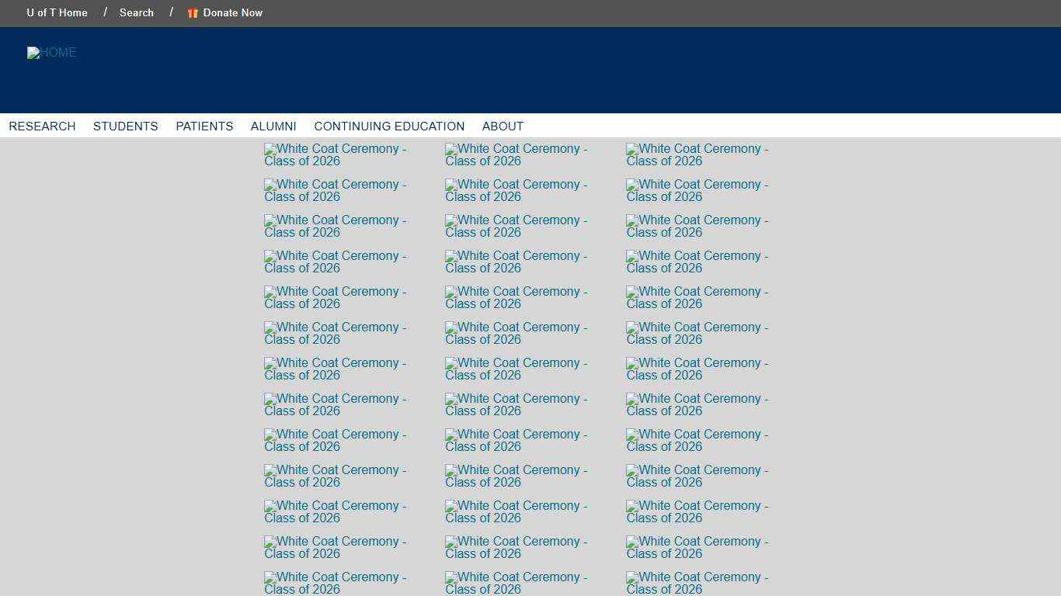Open the U of T Home link
The height and width of the screenshot is (596, 1061).
click(57, 13)
